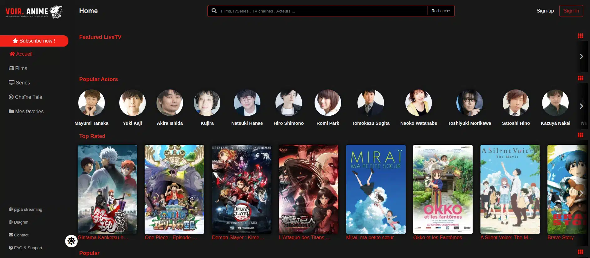Click the Recherche search button
This screenshot has height=258, width=590.
point(440,11)
